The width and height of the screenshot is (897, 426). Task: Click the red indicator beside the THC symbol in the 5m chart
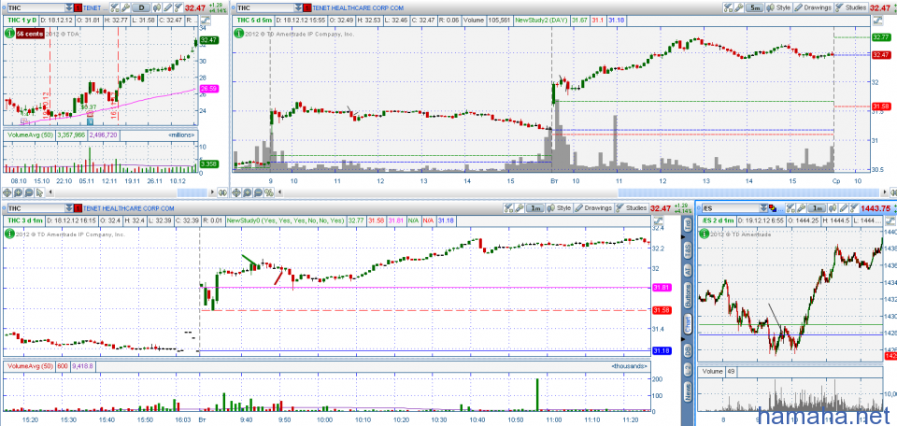[x=307, y=8]
